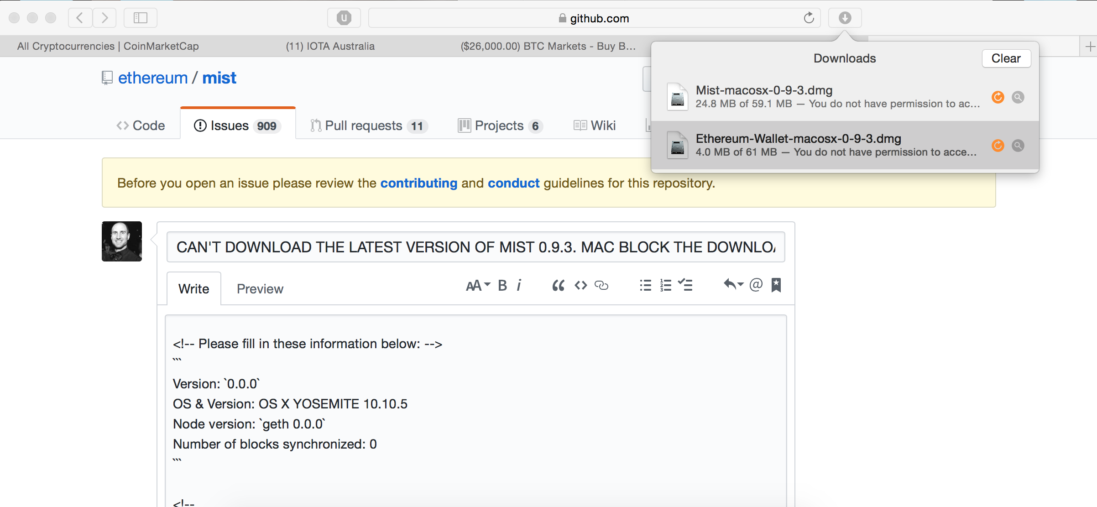This screenshot has height=507, width=1097.
Task: Show Mist-macosx-0-9-3.dmg in Finder
Action: 1018,97
